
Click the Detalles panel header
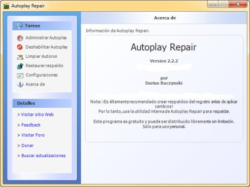(x=42, y=103)
